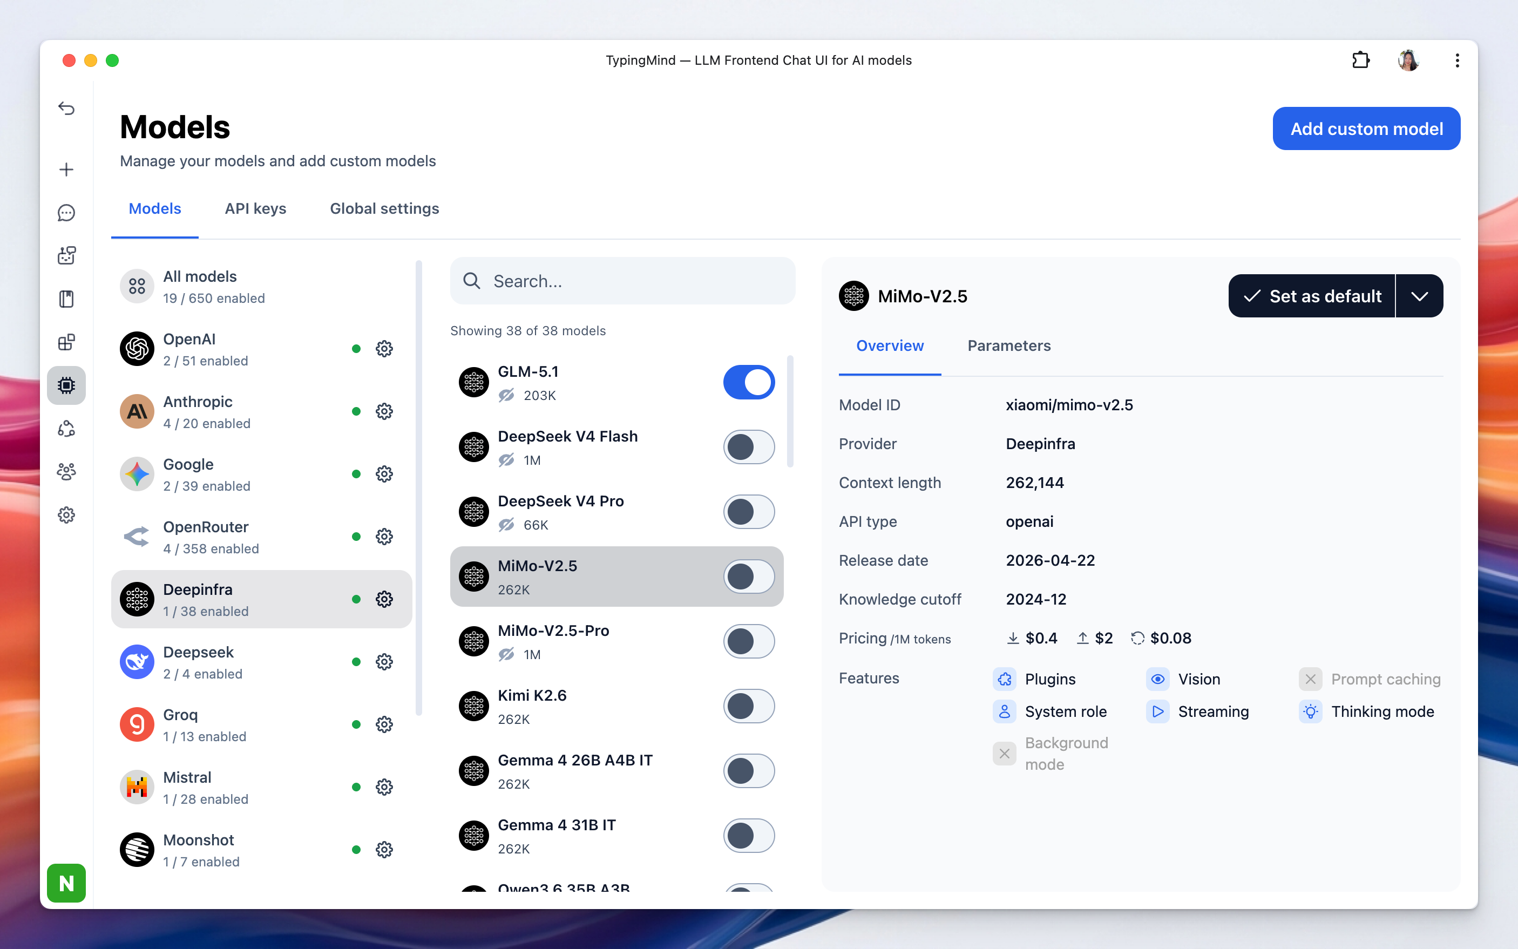Open the plugins blocks icon in sidebar
Image resolution: width=1518 pixels, height=949 pixels.
click(66, 342)
